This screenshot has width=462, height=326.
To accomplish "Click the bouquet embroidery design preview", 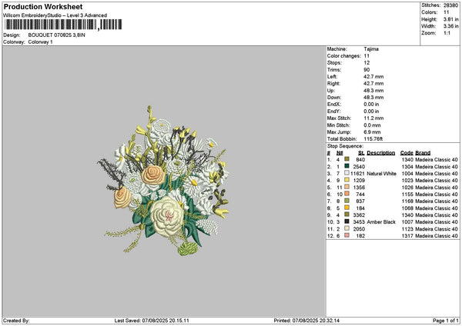I will [163, 181].
